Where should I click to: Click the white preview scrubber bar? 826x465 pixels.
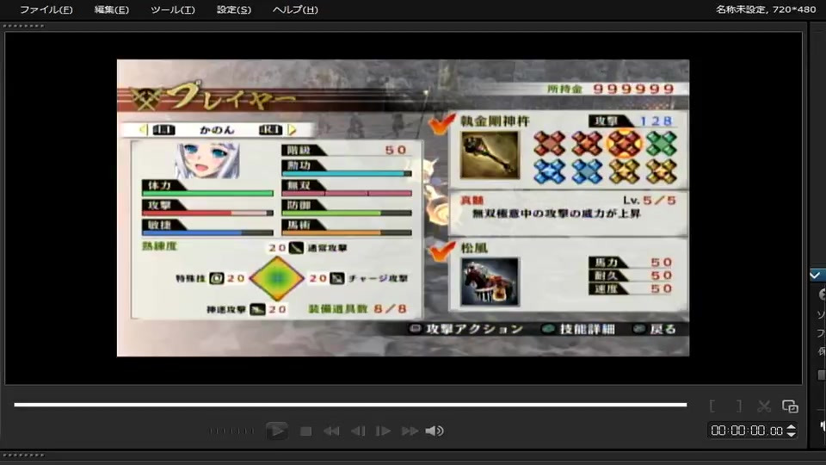click(350, 405)
